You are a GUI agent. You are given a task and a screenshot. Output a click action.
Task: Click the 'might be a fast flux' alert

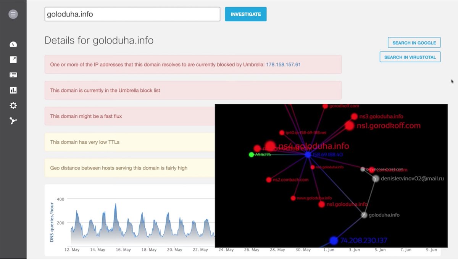[x=130, y=116]
